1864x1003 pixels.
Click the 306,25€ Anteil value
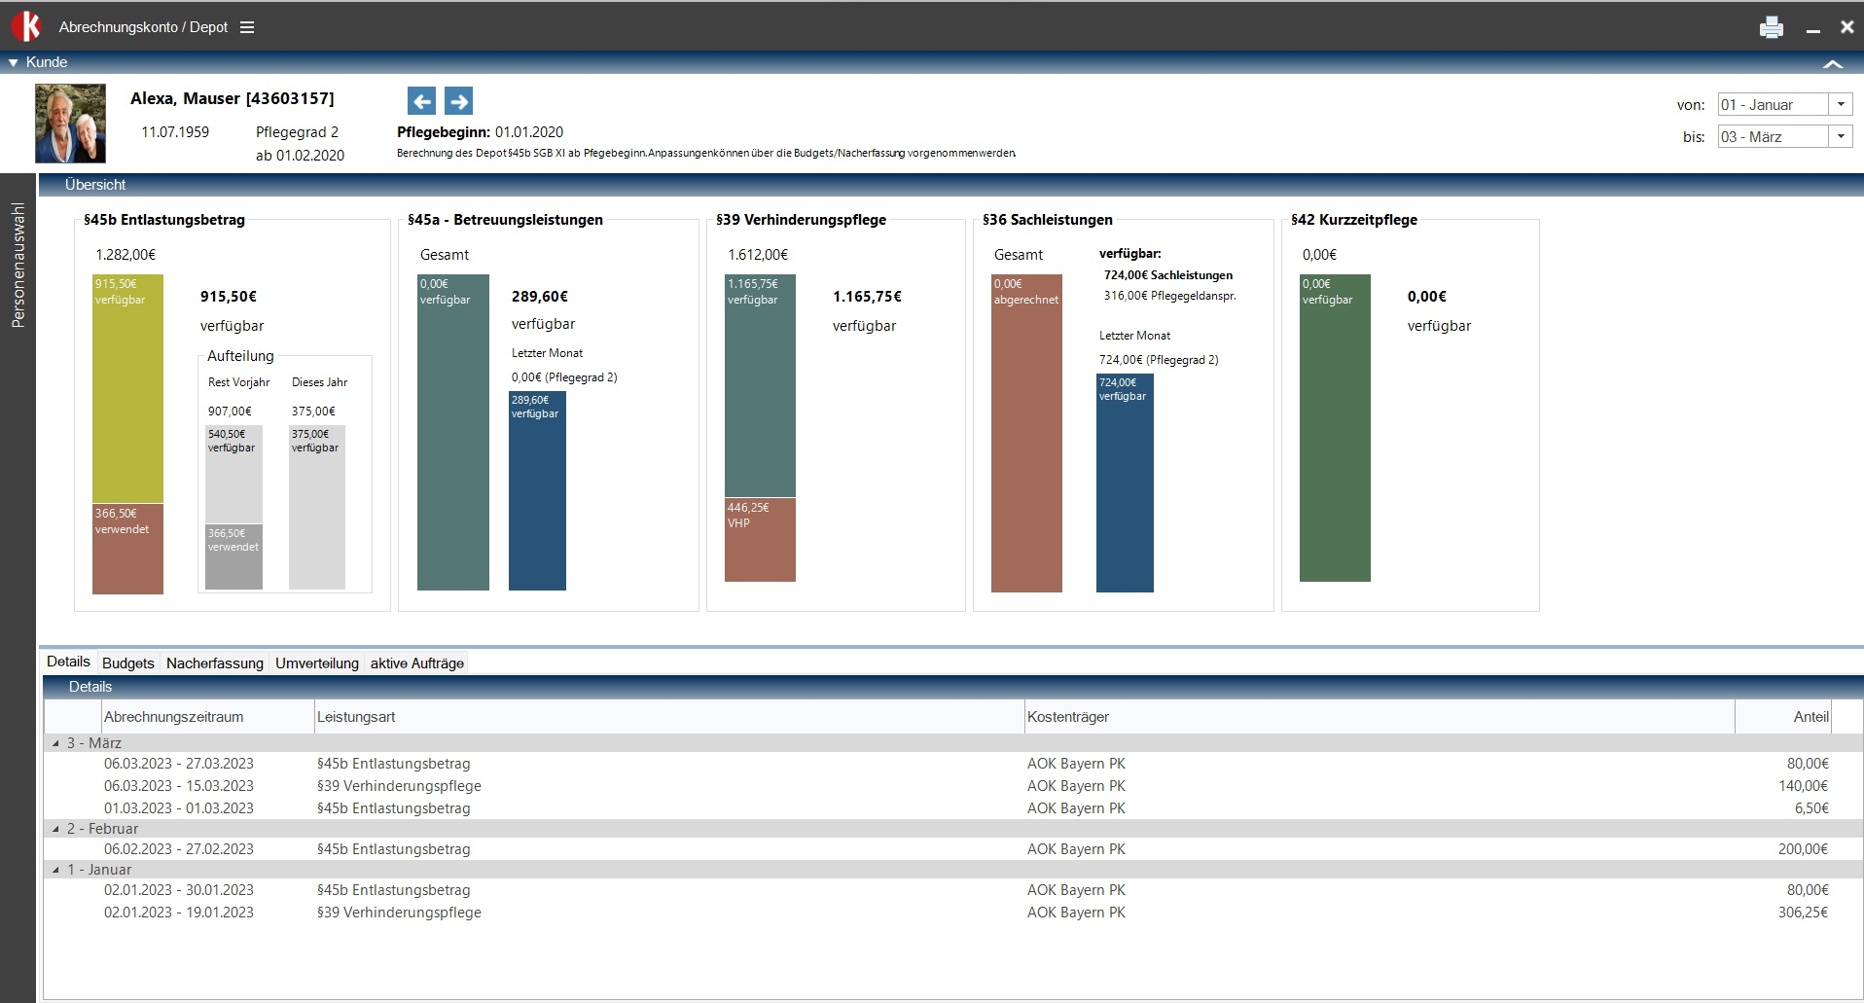click(1803, 913)
